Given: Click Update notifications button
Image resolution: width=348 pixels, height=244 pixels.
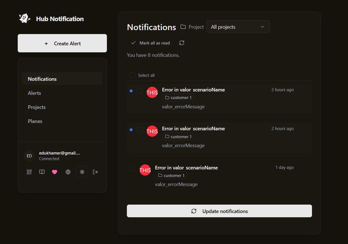Looking at the screenshot, I should (219, 211).
